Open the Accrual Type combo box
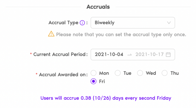This screenshot has height=108, width=196. point(133,23)
